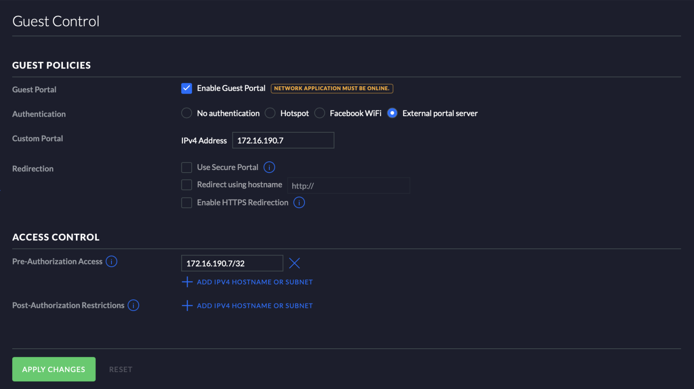Turn on Enable HTTPS Redirection checkbox
694x389 pixels.
tap(187, 203)
